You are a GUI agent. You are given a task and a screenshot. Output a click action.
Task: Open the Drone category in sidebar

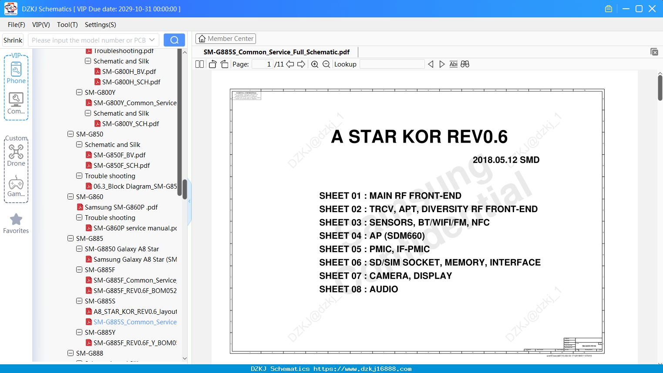pyautogui.click(x=16, y=156)
